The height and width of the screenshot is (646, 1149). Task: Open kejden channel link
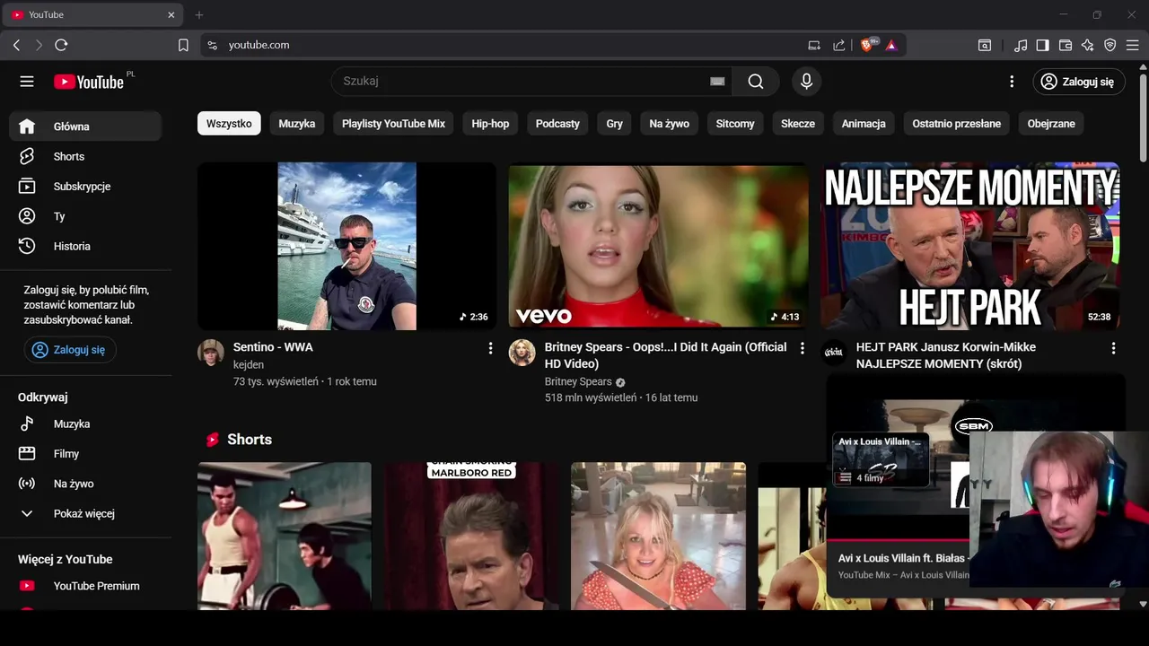click(x=249, y=365)
